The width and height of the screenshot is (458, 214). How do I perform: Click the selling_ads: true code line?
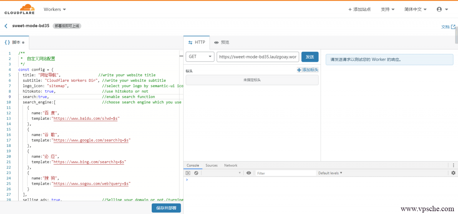(x=42, y=199)
